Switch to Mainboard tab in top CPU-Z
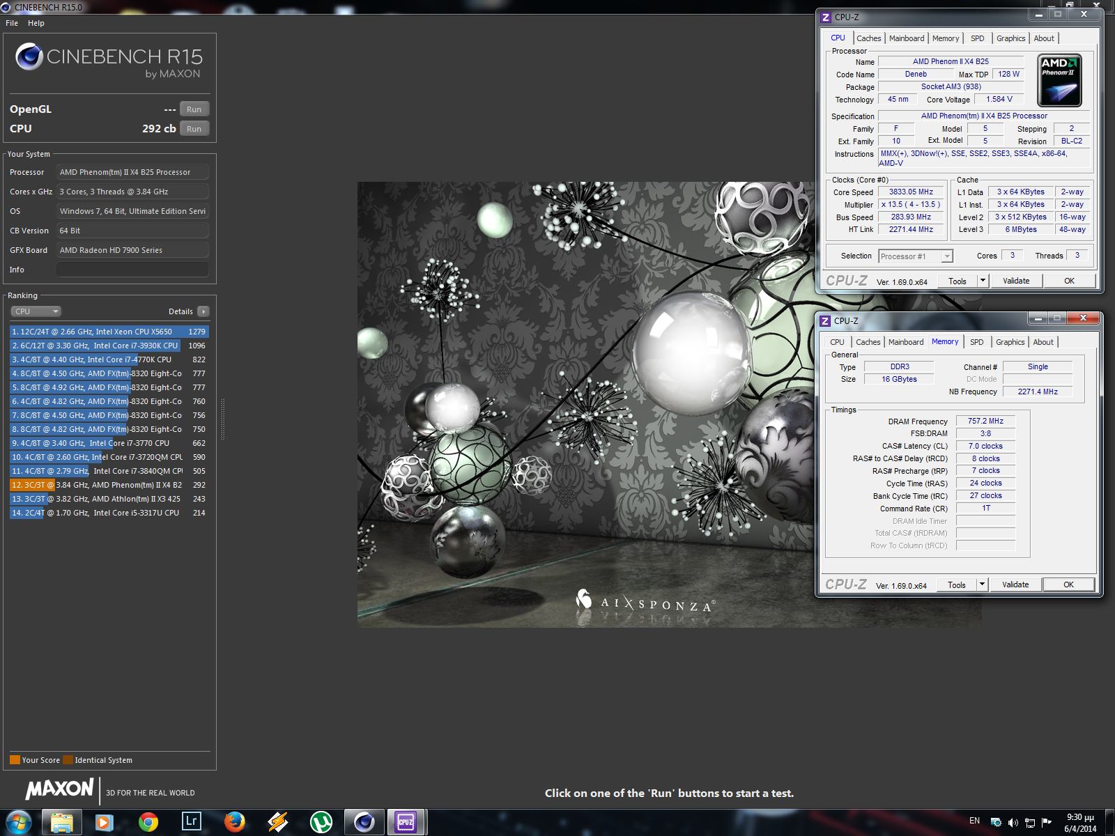Viewport: 1115px width, 836px height. pyautogui.click(x=907, y=38)
